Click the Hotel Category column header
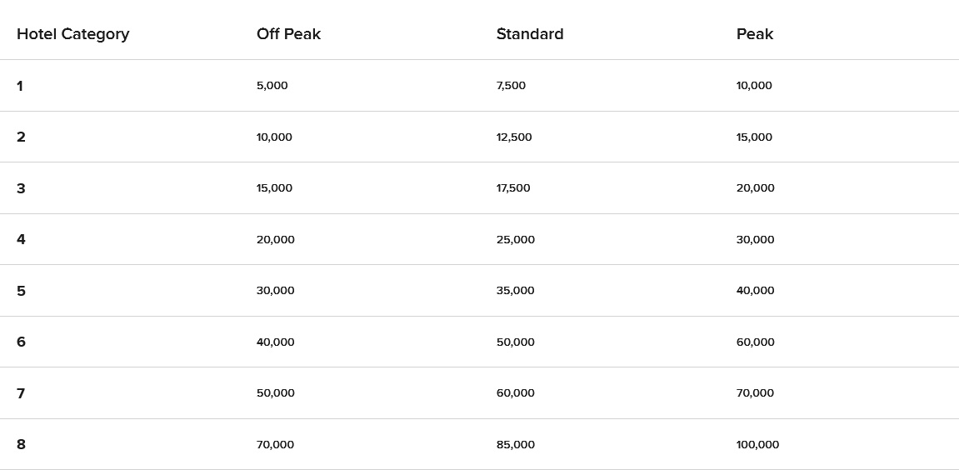The height and width of the screenshot is (470, 959). coord(72,34)
